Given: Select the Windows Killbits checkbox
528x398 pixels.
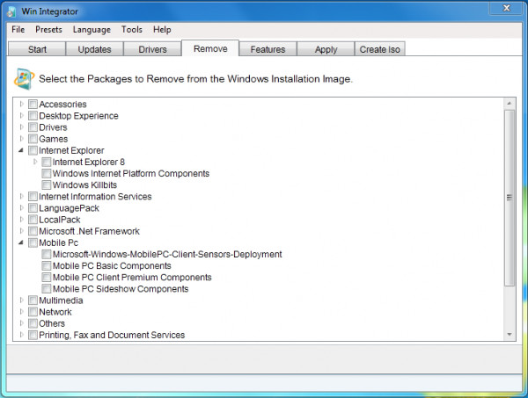Looking at the screenshot, I should (x=47, y=185).
